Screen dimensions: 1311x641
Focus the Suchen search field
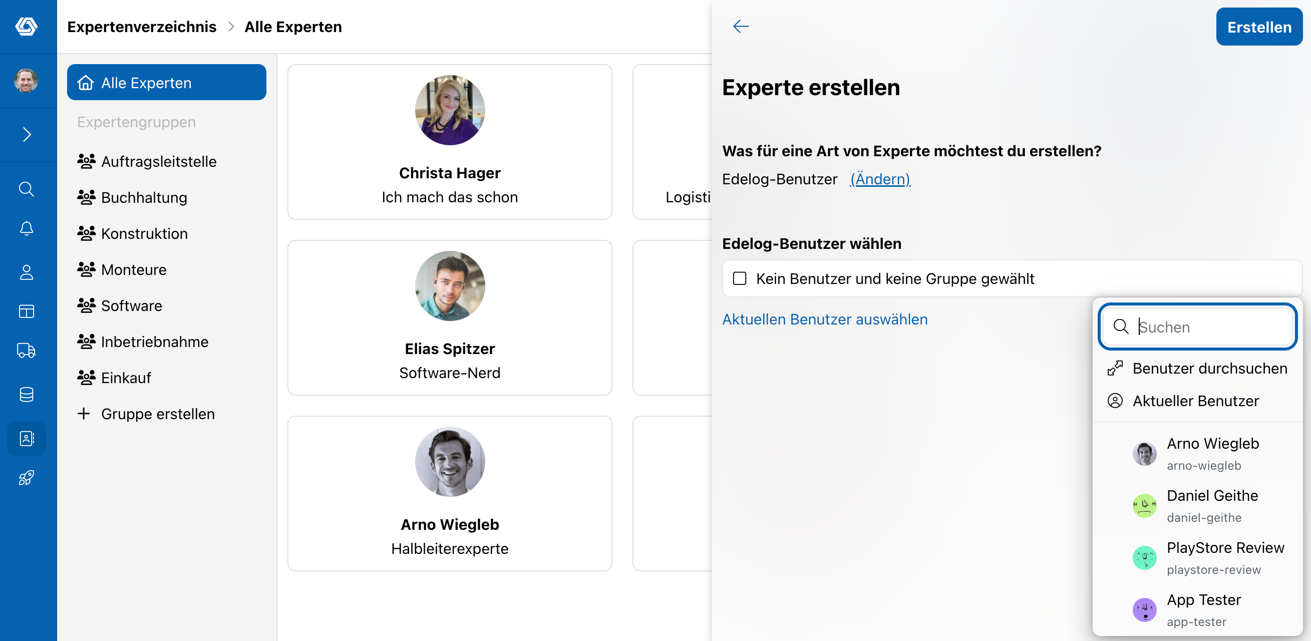click(1197, 327)
